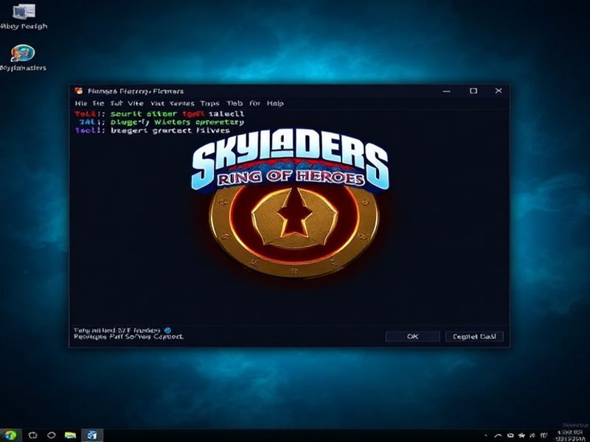The height and width of the screenshot is (442, 590).
Task: Open the first menu left of Help
Action: pos(254,103)
